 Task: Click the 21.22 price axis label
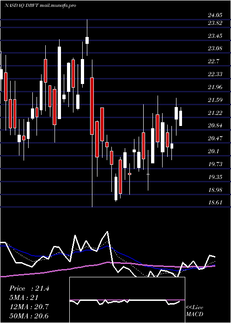click(215, 113)
